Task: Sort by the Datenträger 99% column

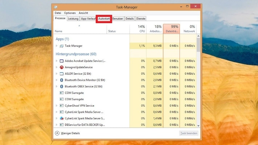Action: (x=171, y=29)
